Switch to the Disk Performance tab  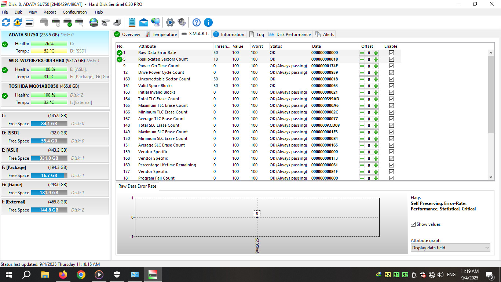[289, 35]
